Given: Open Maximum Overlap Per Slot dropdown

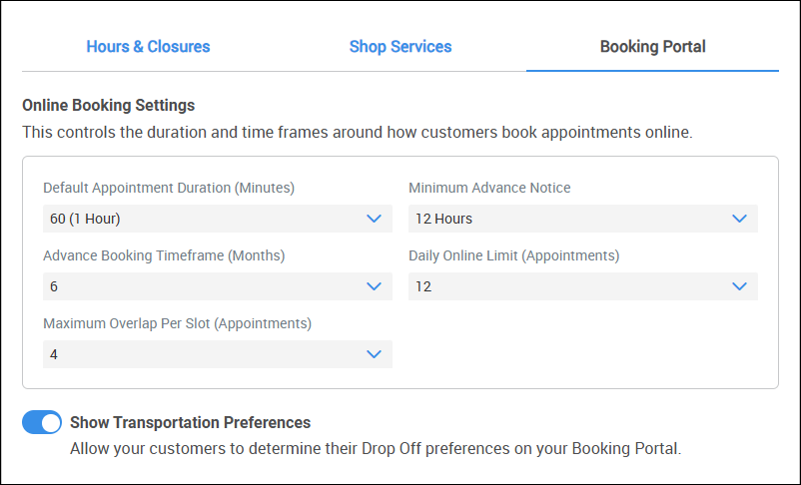Looking at the screenshot, I should tap(218, 354).
